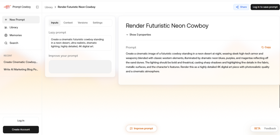Open recent prompt Create Cinematic Cowboy
This screenshot has height=135, width=280.
coord(21,62)
